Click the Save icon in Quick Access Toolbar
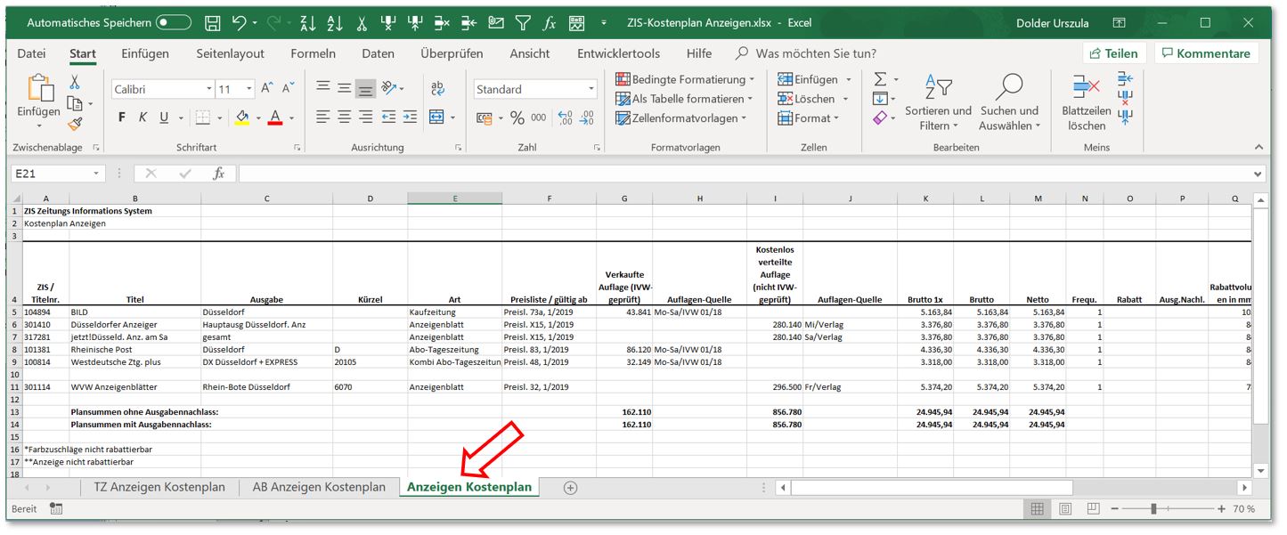1287x535 pixels. pos(214,24)
